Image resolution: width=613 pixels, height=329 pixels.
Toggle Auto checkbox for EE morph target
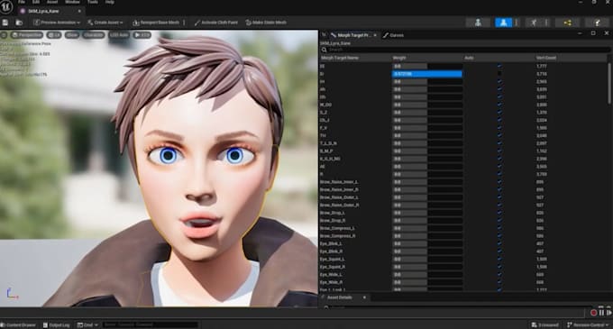click(x=499, y=66)
